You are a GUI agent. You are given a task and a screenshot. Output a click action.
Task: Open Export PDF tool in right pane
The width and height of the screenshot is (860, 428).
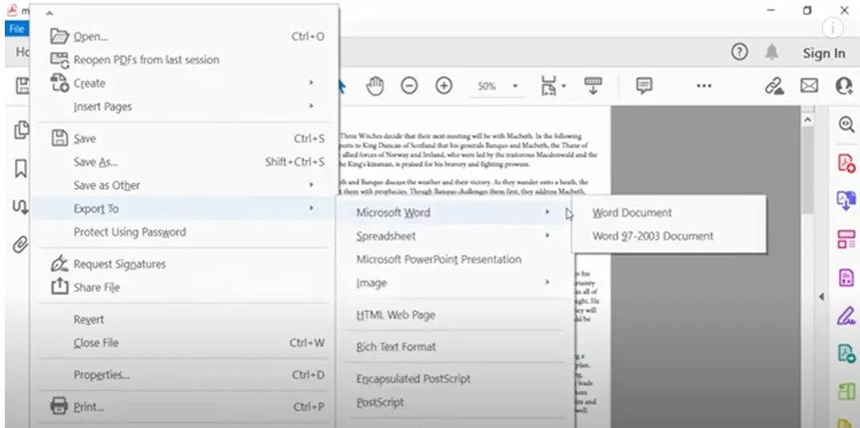[846, 201]
